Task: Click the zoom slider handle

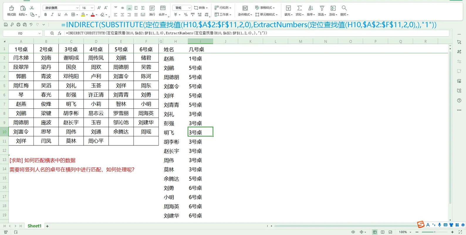Action: [435, 232]
